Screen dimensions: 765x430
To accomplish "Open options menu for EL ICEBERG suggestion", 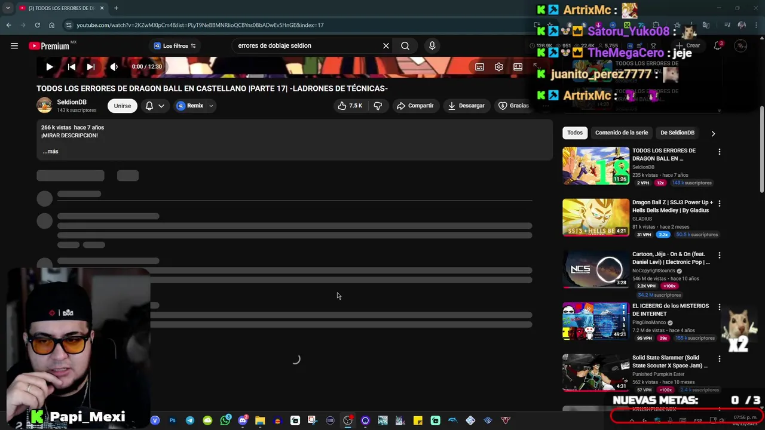I will click(x=720, y=307).
